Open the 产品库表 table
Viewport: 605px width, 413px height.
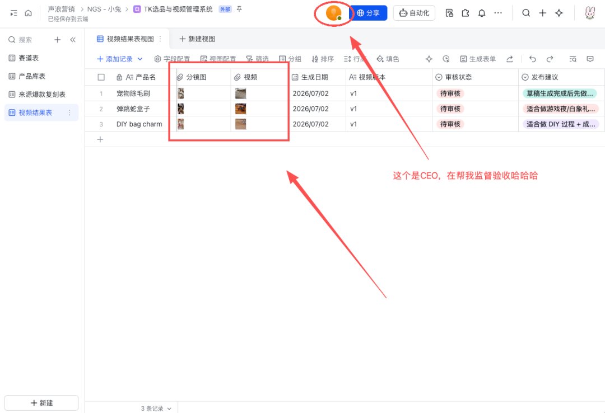click(41, 76)
